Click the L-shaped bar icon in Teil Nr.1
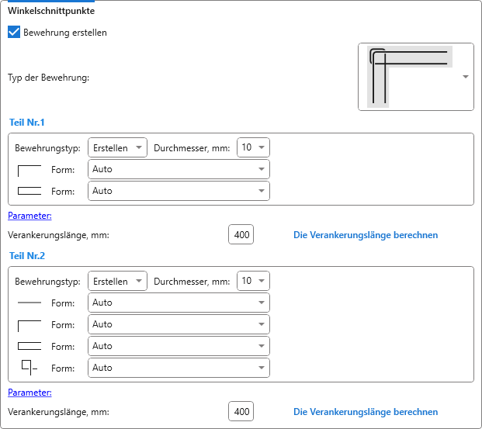This screenshot has width=482, height=429. (x=29, y=169)
